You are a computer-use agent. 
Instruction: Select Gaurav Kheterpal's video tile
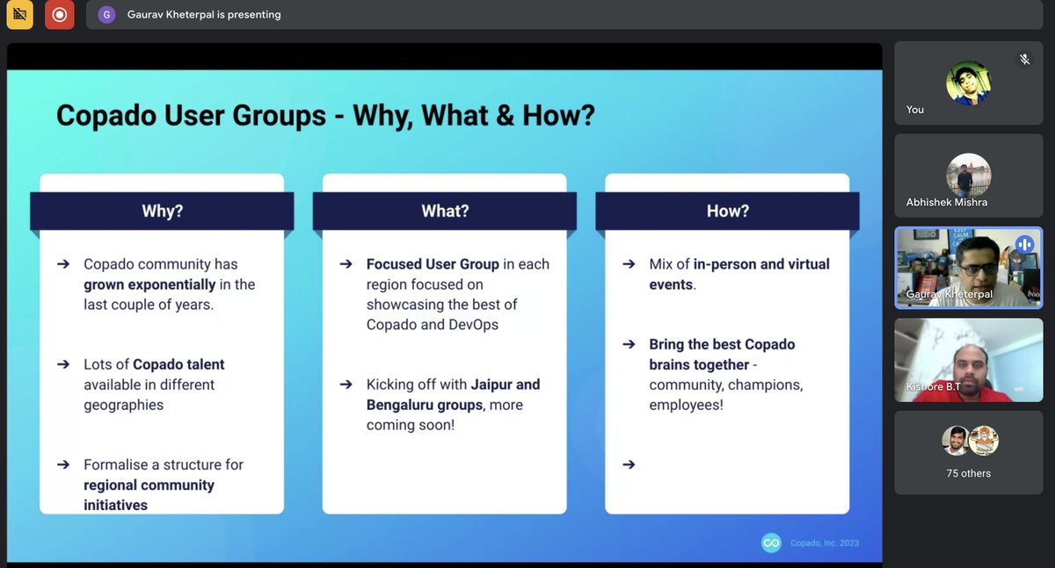pos(969,269)
